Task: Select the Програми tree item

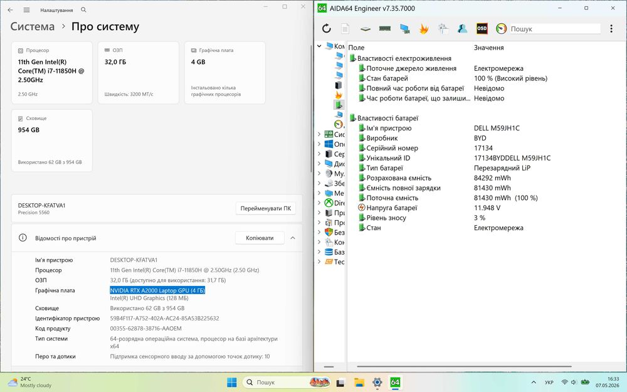Action: 334,223
